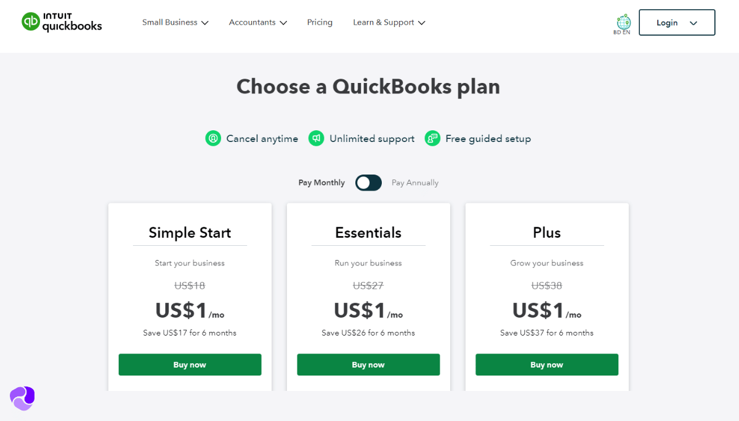The width and height of the screenshot is (739, 421).
Task: Go to the Pricing menu item
Action: (320, 23)
